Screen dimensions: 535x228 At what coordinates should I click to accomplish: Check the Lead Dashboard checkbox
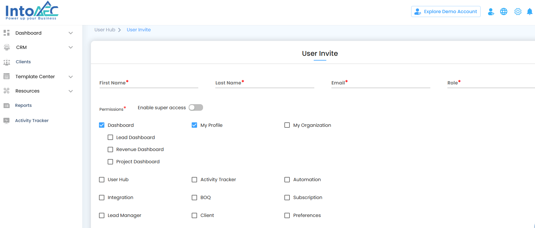coord(110,137)
